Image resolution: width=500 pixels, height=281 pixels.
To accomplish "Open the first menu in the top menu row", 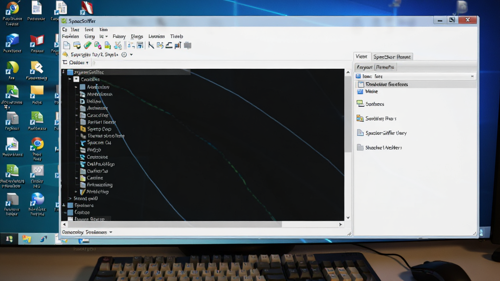I will (65, 30).
